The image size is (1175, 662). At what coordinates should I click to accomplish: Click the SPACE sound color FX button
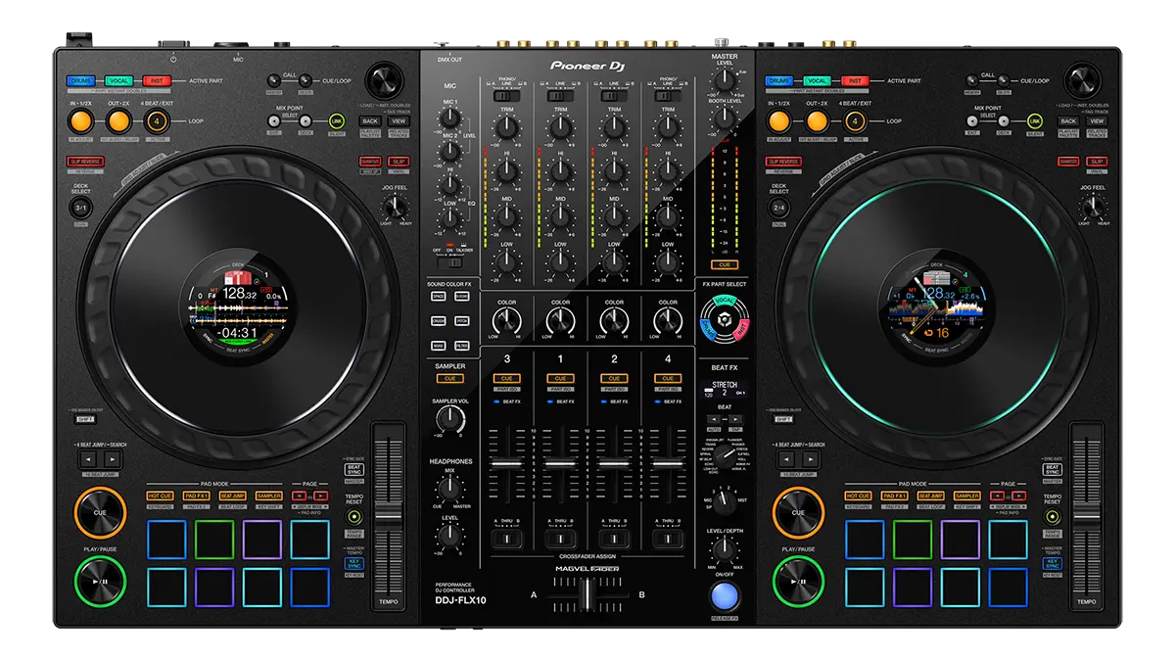click(x=437, y=296)
